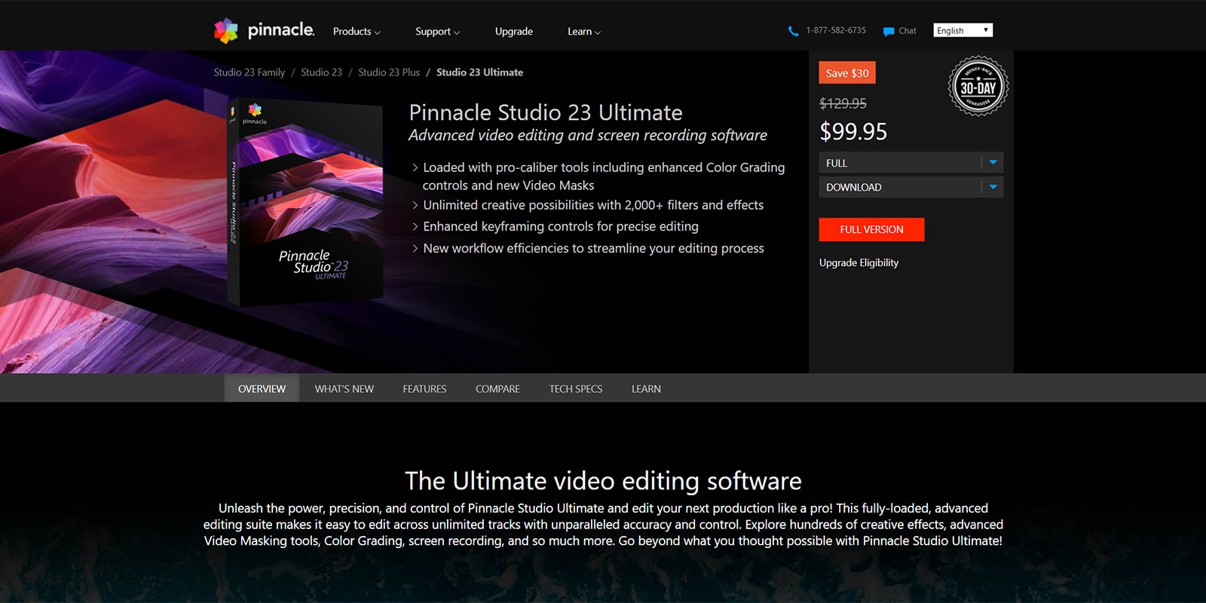Expand the Support menu

(x=437, y=31)
